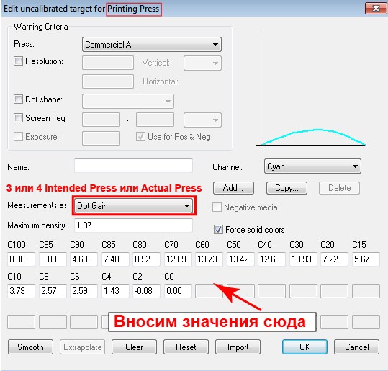Enable the Screen freq checkbox
The width and height of the screenshot is (388, 371).
[18, 118]
